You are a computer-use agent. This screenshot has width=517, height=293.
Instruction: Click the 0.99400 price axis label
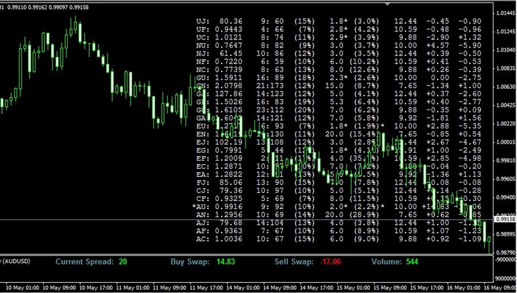point(504,198)
